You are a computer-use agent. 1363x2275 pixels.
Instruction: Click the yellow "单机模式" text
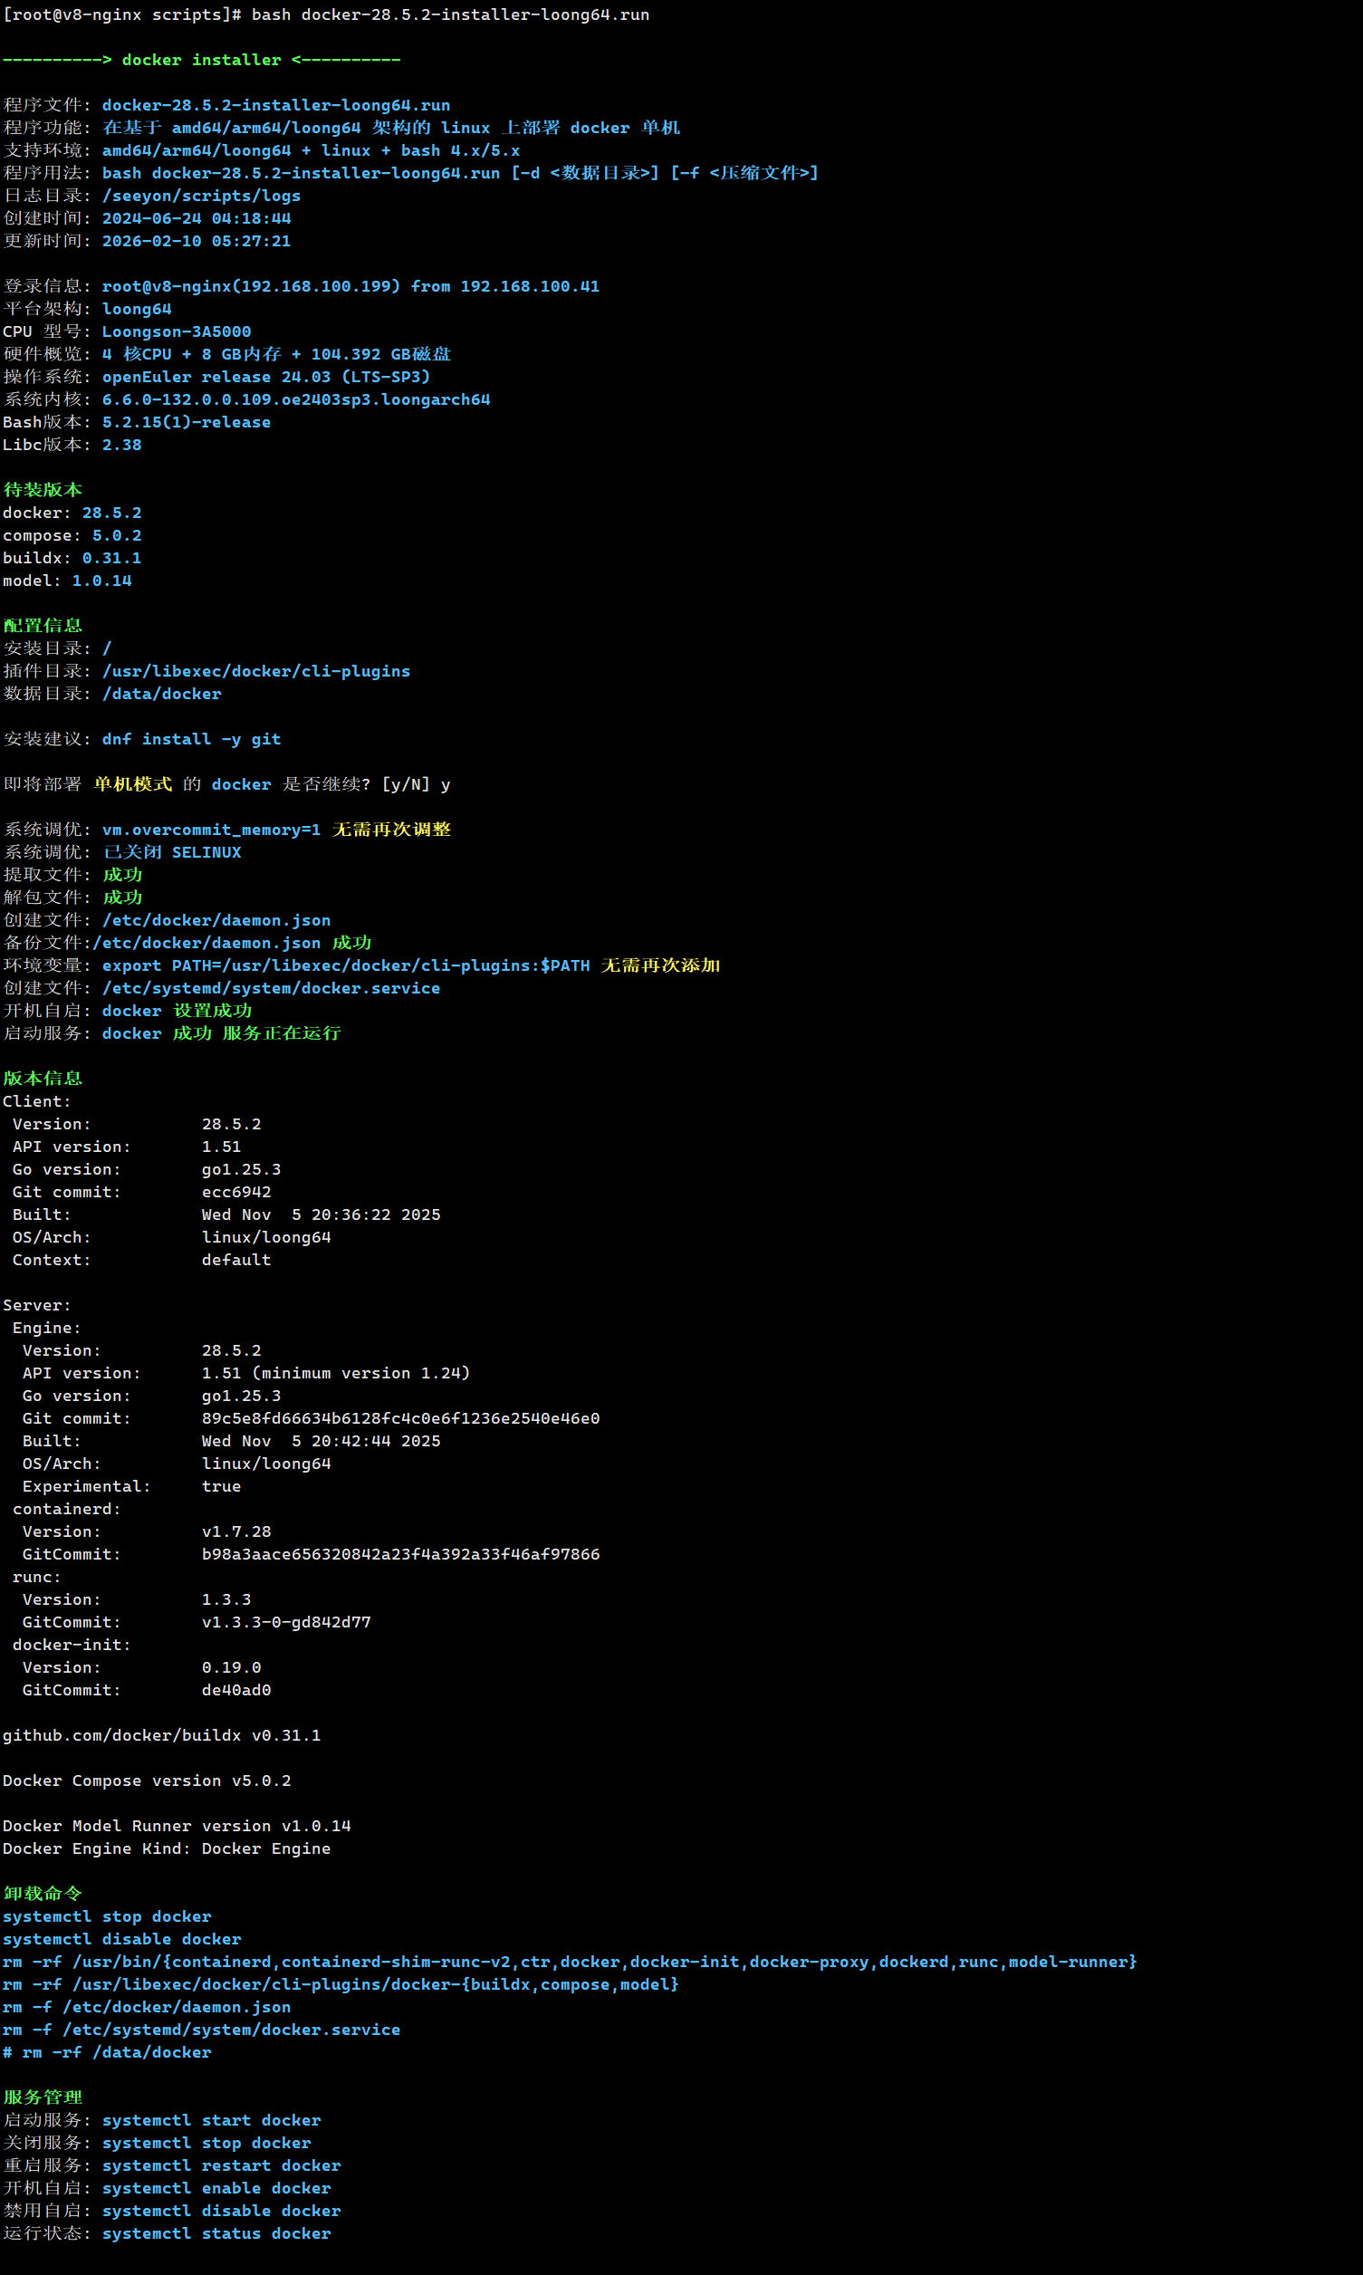click(132, 784)
